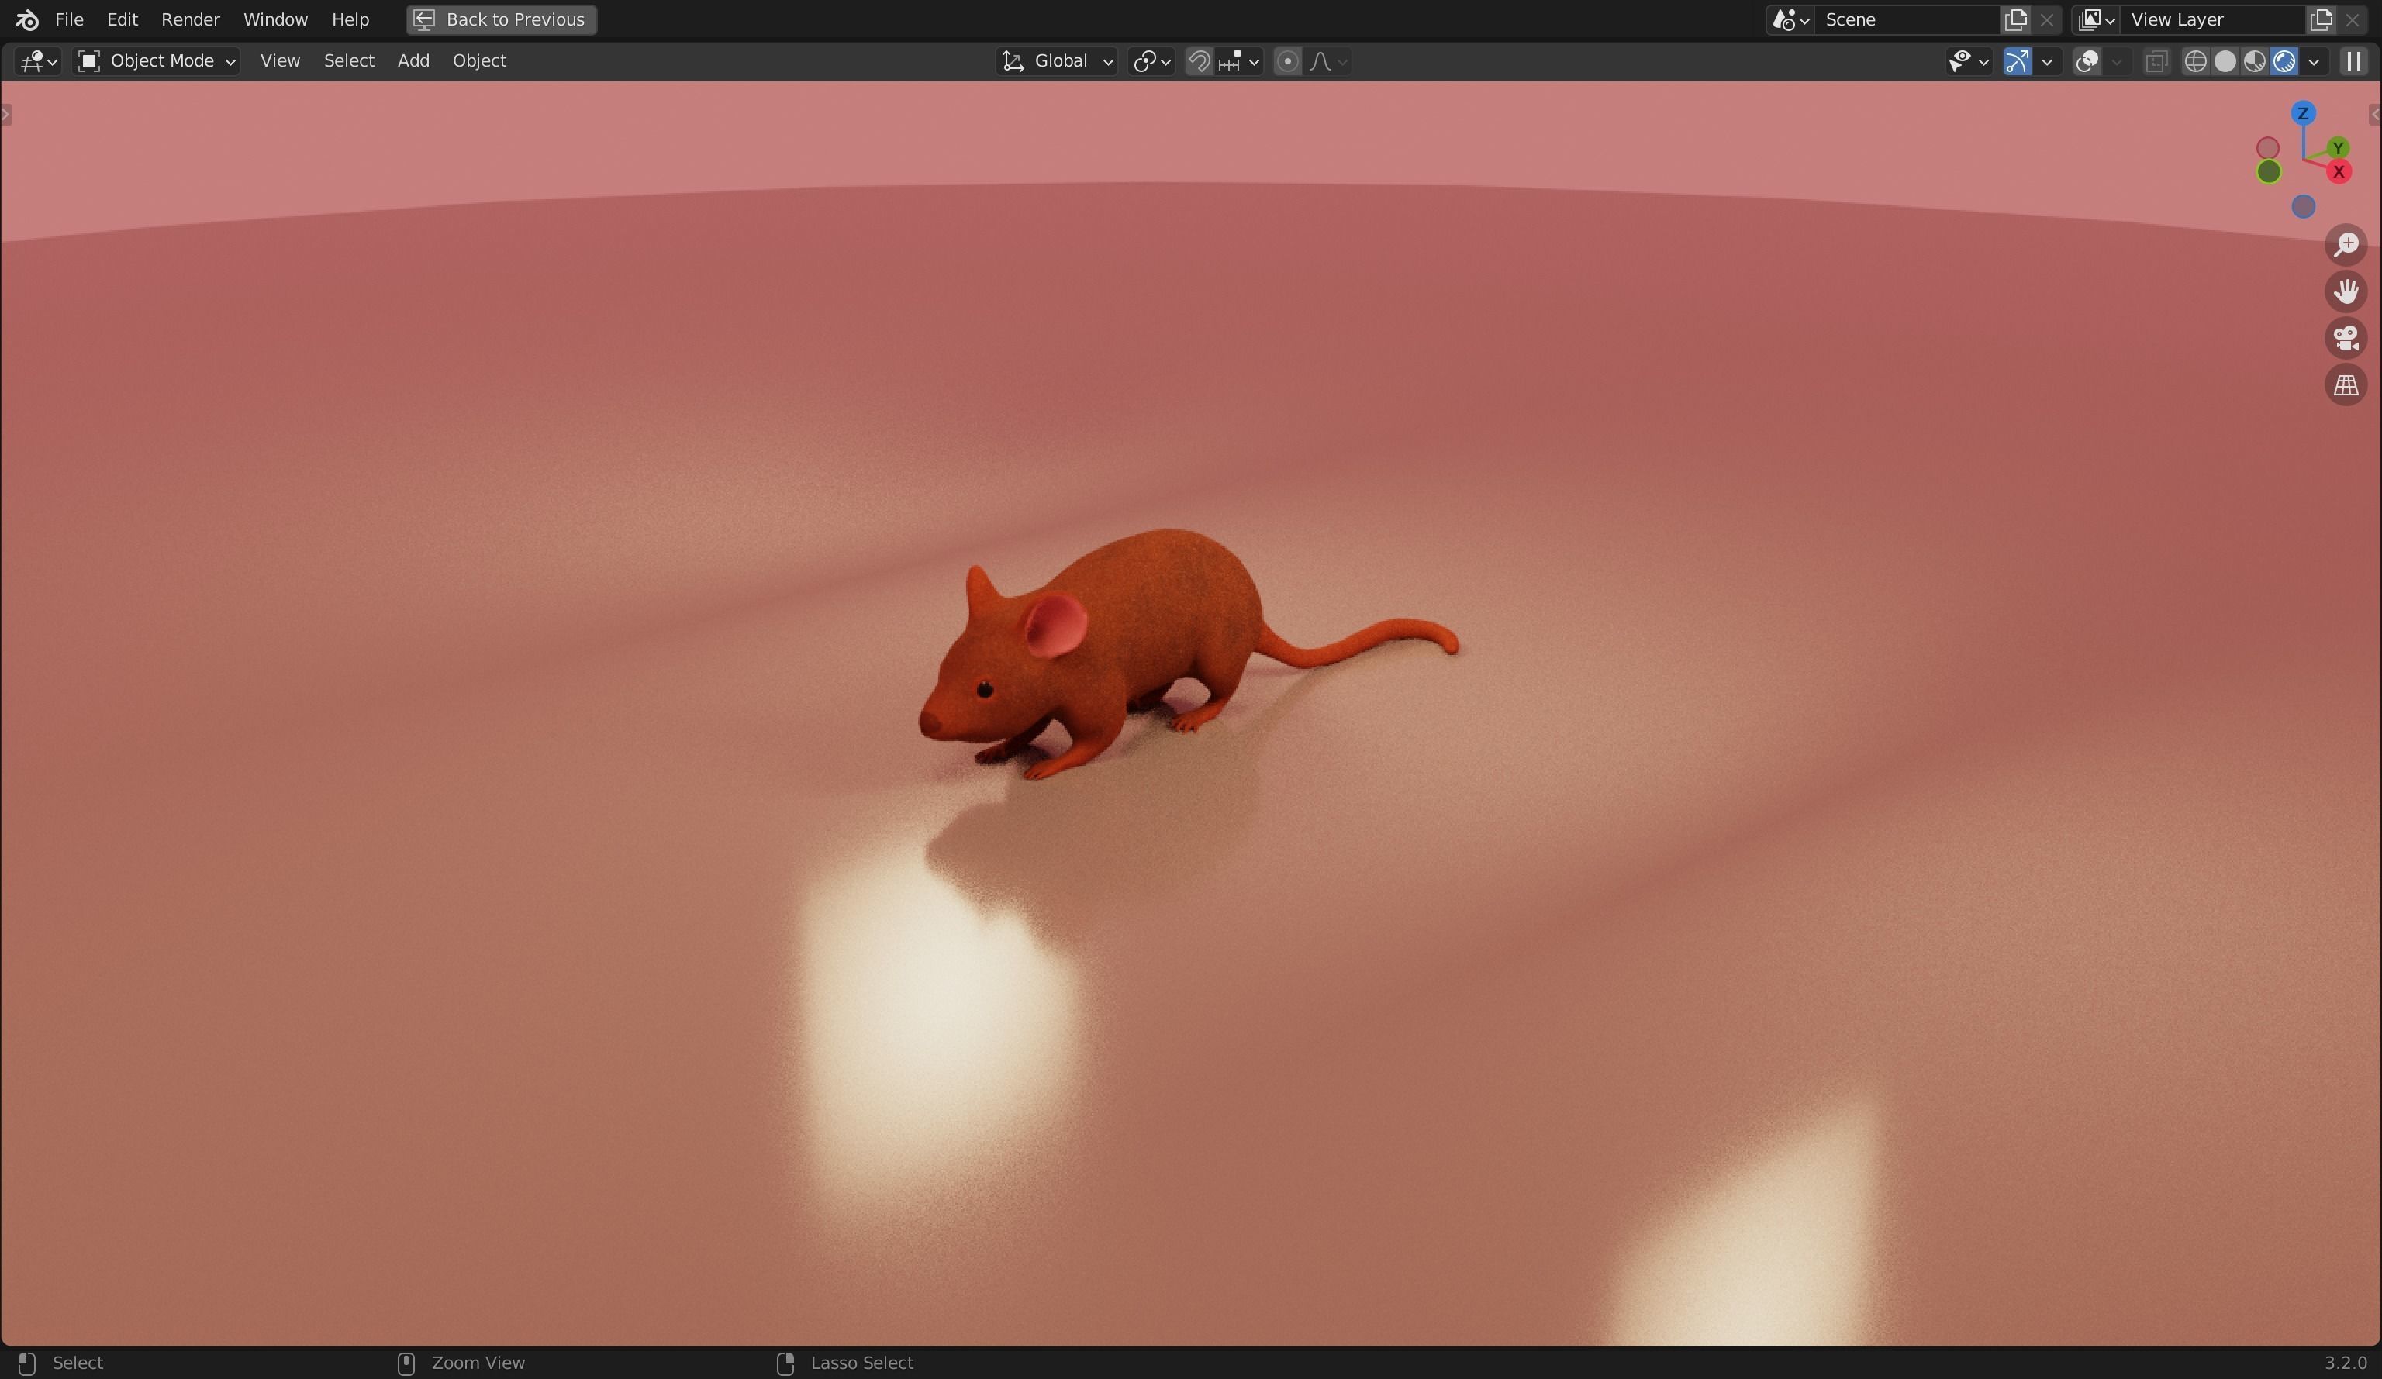The width and height of the screenshot is (2382, 1379).
Task: Click the negative X axis circle
Action: (x=2267, y=148)
